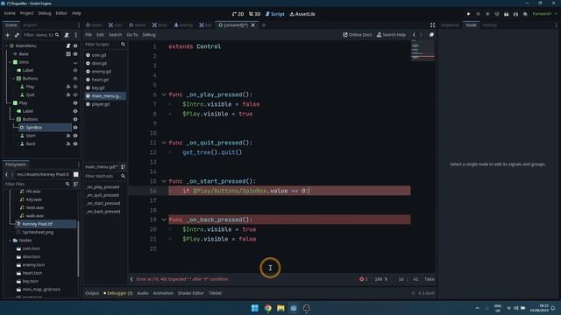Open the Scene menu in the menu bar

point(10,13)
